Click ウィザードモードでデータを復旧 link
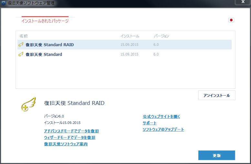Screen dimensions: 251x164 point(70,138)
